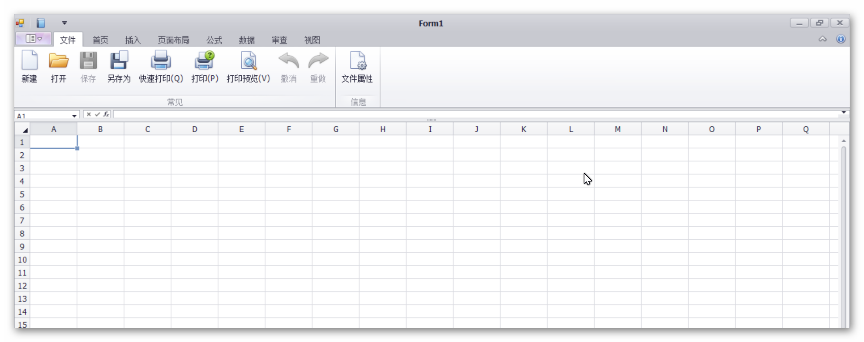Select column D header

pyautogui.click(x=194, y=129)
